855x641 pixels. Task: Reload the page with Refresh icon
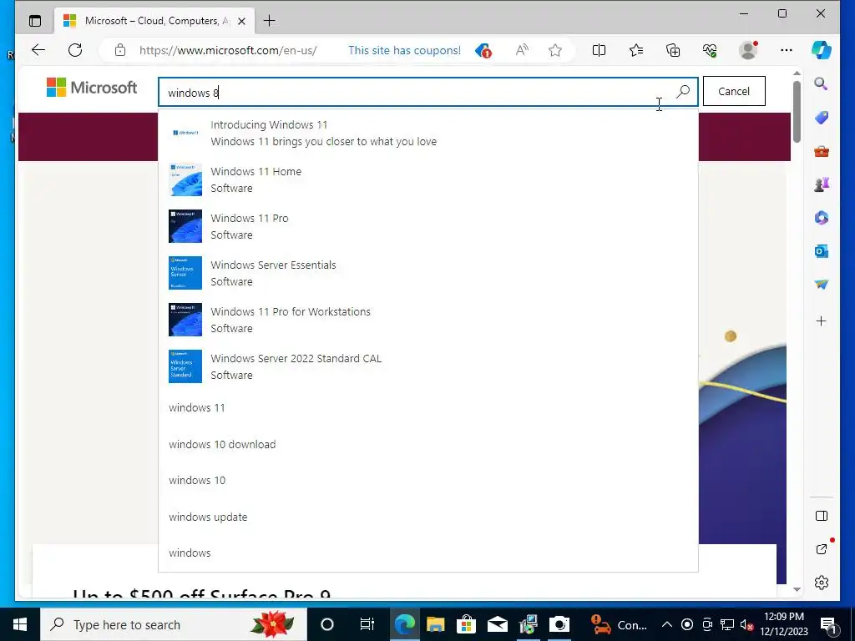tap(75, 50)
